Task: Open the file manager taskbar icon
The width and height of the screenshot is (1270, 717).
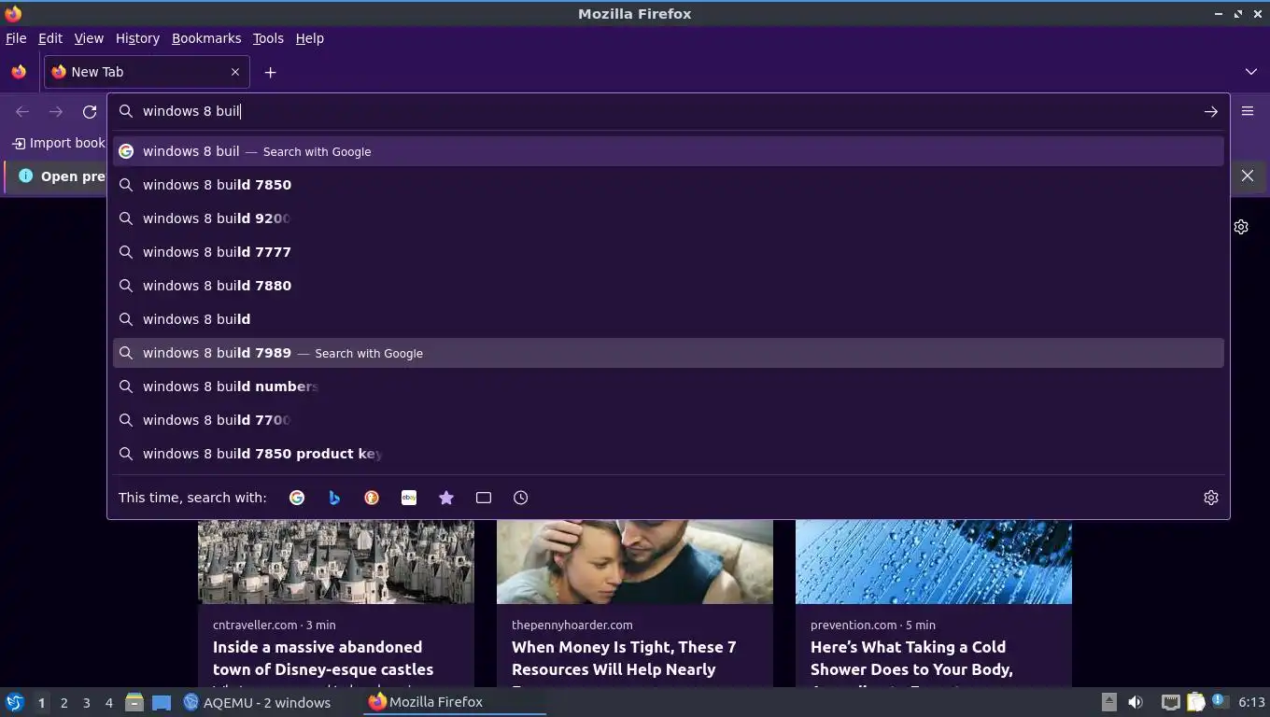Action: 134,702
